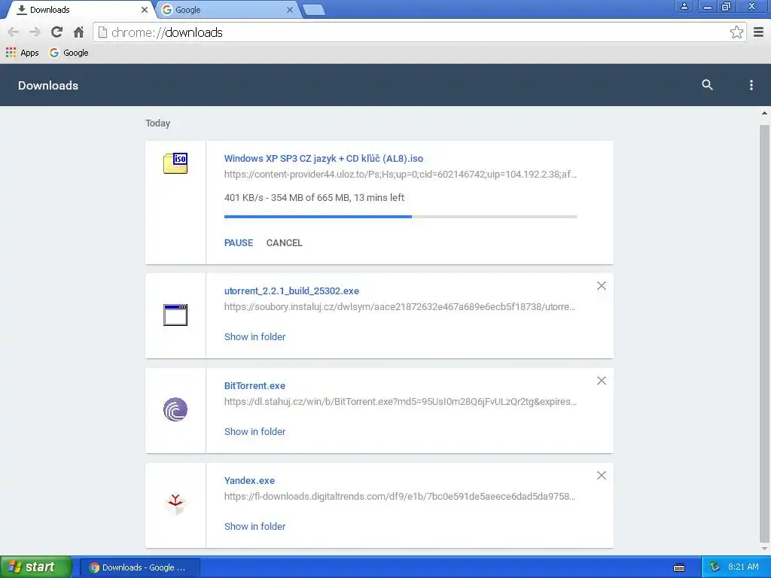This screenshot has width=771, height=578.
Task: Pause the Windows XP SP3 download
Action: 239,243
